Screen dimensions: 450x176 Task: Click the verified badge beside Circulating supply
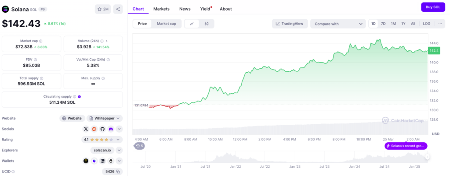[x=79, y=97]
